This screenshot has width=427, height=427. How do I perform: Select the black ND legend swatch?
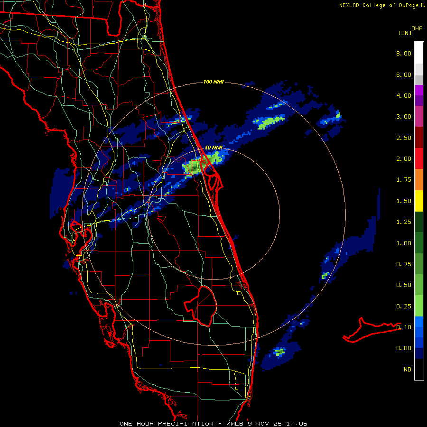[419, 369]
